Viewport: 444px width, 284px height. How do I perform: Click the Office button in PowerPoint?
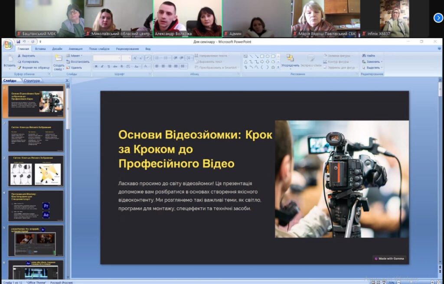tap(7, 45)
